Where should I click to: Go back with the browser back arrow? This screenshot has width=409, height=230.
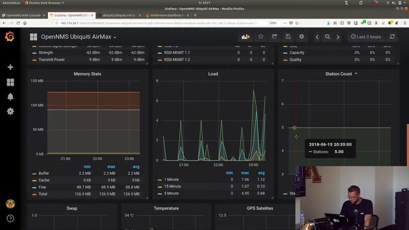coord(4,23)
